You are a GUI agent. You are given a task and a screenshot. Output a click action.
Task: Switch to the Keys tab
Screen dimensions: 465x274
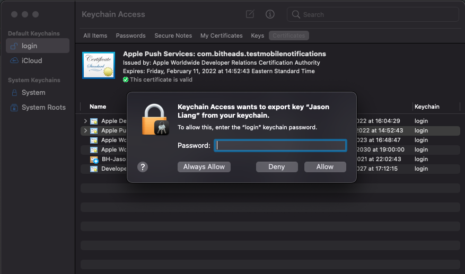(x=257, y=36)
